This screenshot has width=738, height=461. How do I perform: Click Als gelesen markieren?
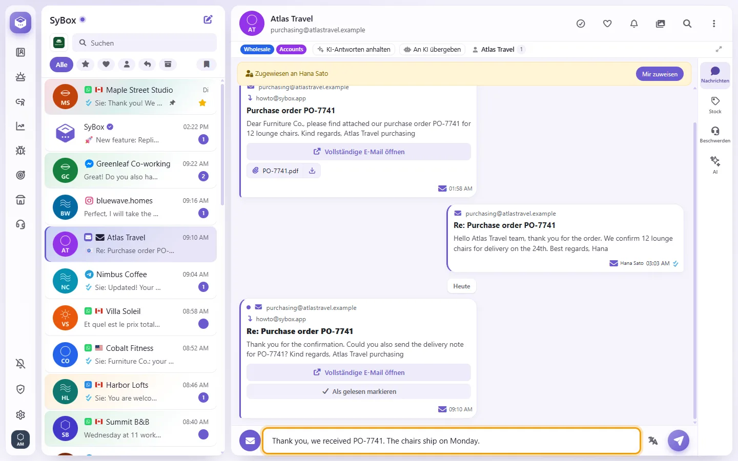pyautogui.click(x=359, y=391)
